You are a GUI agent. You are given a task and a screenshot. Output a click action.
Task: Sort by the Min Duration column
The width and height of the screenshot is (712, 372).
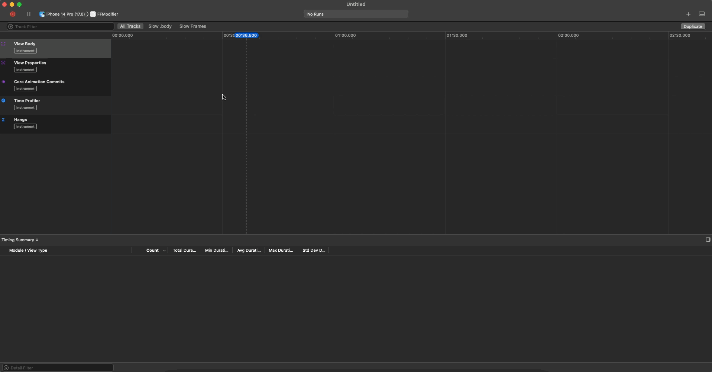[217, 251]
